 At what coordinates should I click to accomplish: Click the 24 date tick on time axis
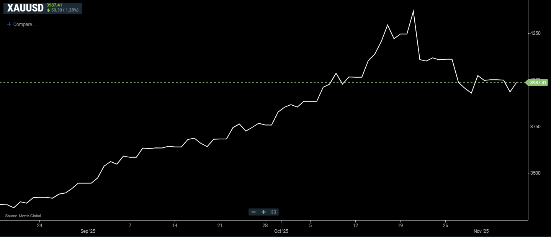pyautogui.click(x=39, y=226)
